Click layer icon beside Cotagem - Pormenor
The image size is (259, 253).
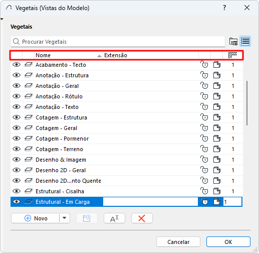pyautogui.click(x=29, y=139)
